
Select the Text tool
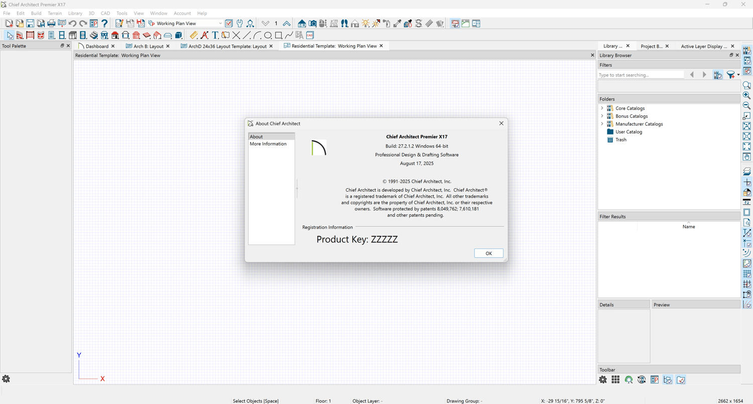[215, 35]
